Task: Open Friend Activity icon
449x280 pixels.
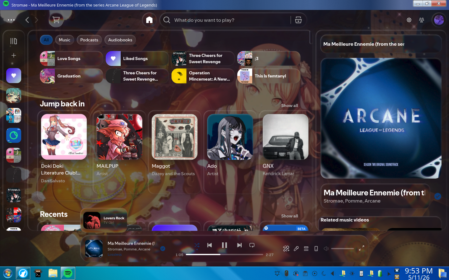Action: pos(422,20)
